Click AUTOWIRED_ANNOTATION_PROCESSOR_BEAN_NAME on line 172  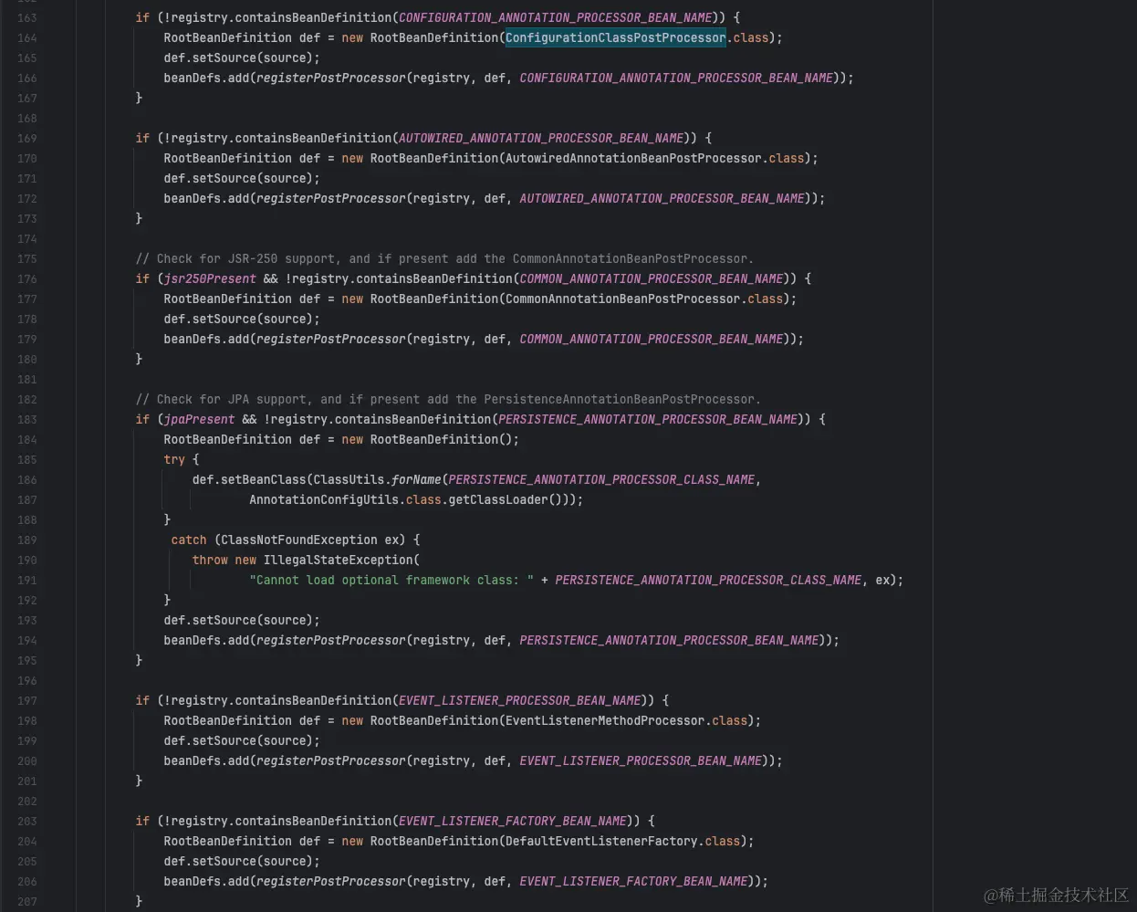662,198
